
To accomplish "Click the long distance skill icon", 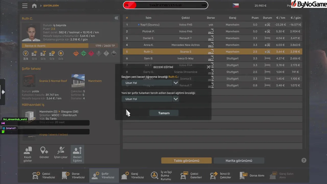I will click(x=26, y=53).
